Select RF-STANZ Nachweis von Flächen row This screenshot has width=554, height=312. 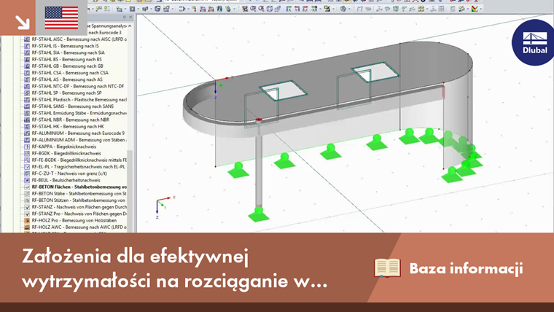point(79,207)
